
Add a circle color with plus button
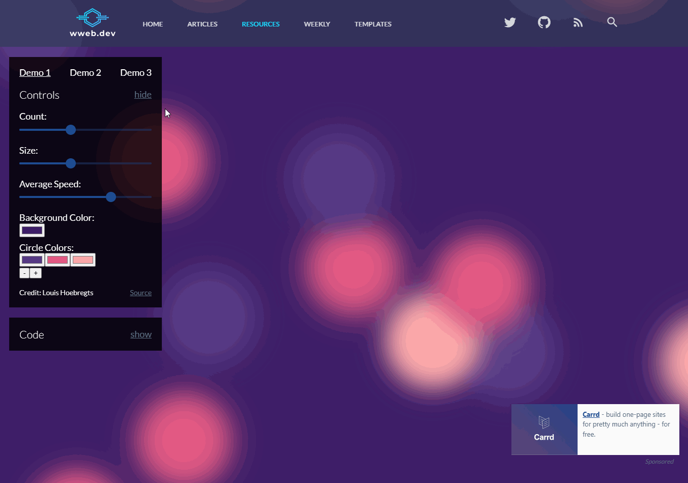(36, 273)
